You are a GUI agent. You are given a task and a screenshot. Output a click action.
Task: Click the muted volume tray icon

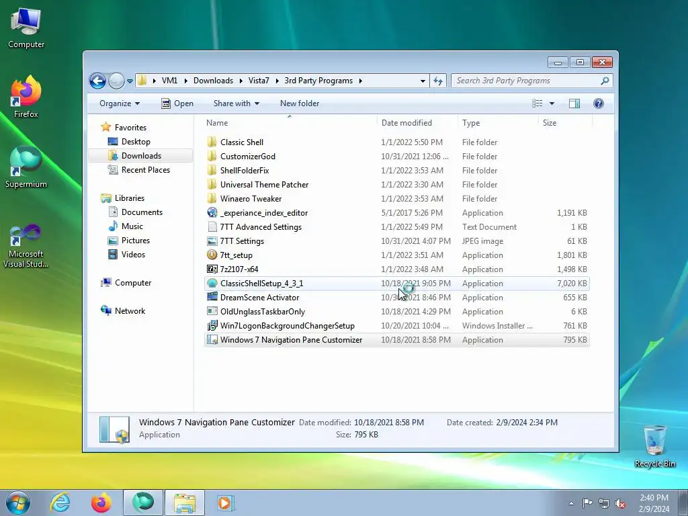[620, 503]
